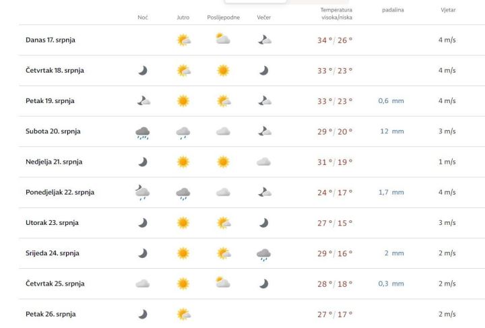Click the heavy rain icon for Subota night
This screenshot has height=328, width=485.
(x=143, y=133)
